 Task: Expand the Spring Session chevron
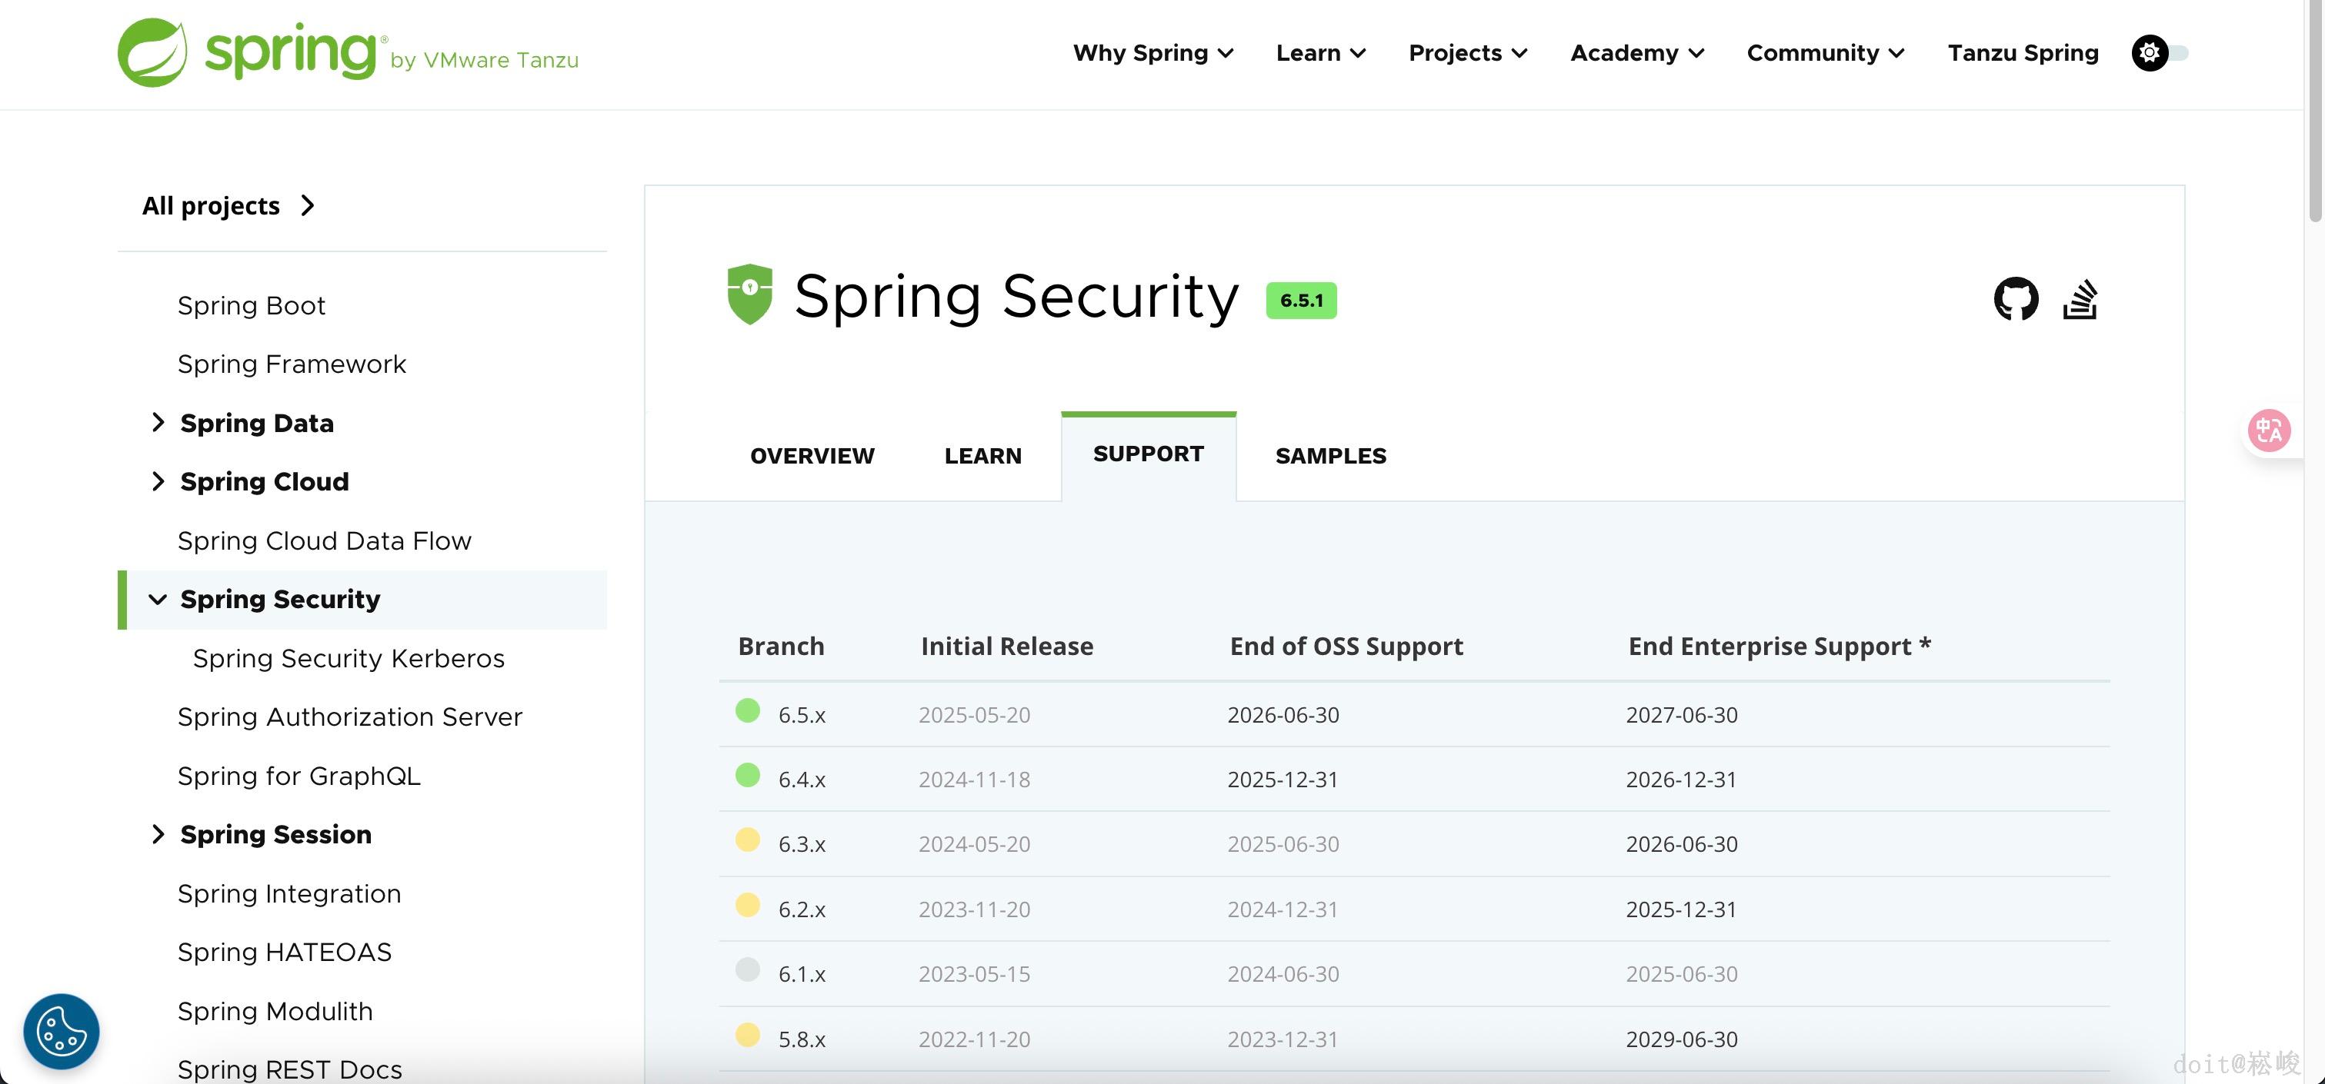[158, 834]
